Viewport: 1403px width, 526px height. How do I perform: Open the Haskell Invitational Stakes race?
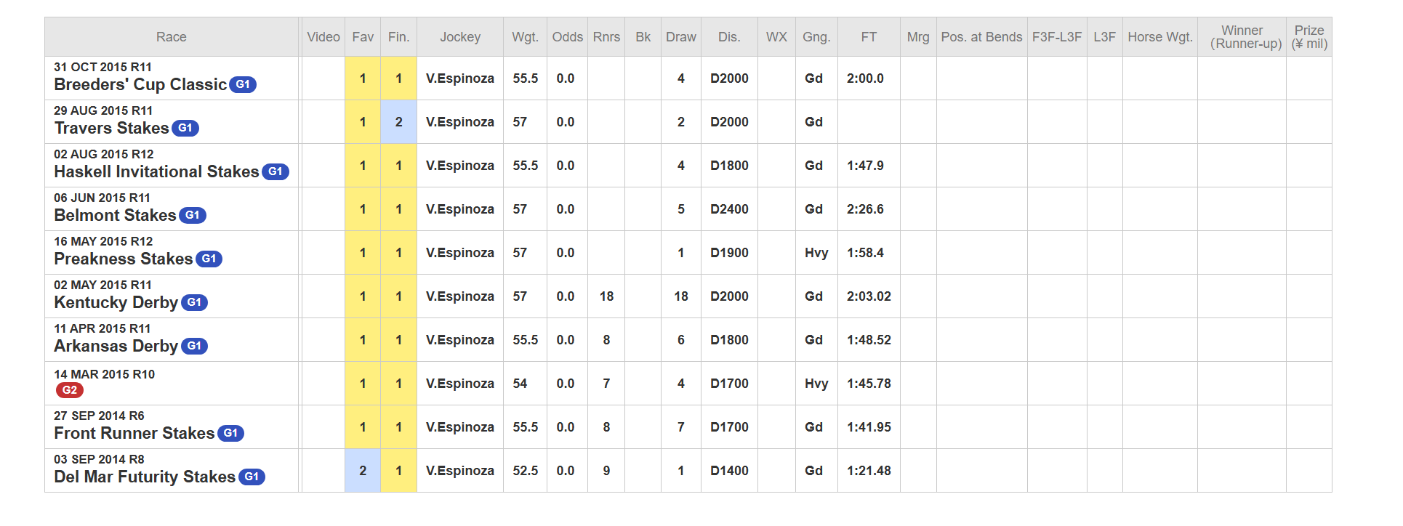156,171
